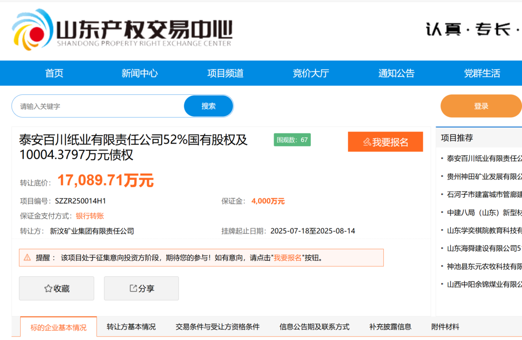Click the green 围观数: 67 badge
Viewport: 522px width, 340px height.
(x=292, y=140)
